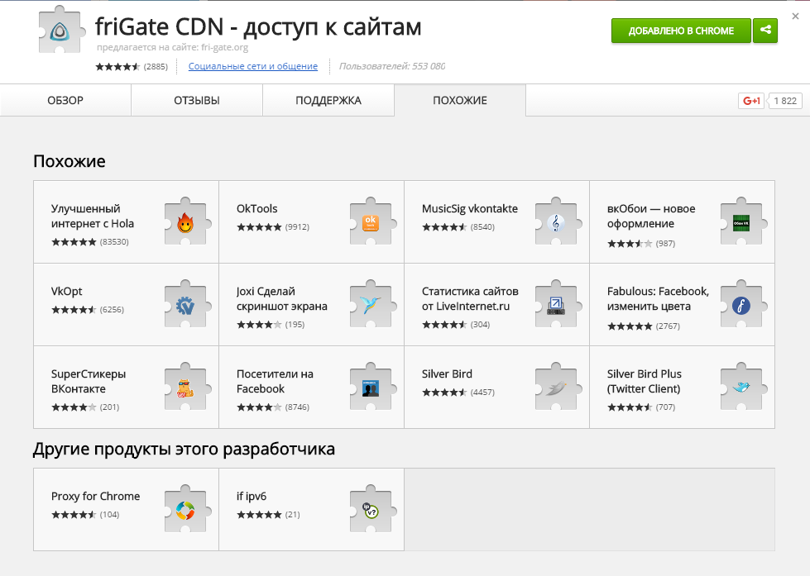The image size is (810, 576).
Task: Select the ПОХОЖИЕ tab
Action: click(460, 100)
